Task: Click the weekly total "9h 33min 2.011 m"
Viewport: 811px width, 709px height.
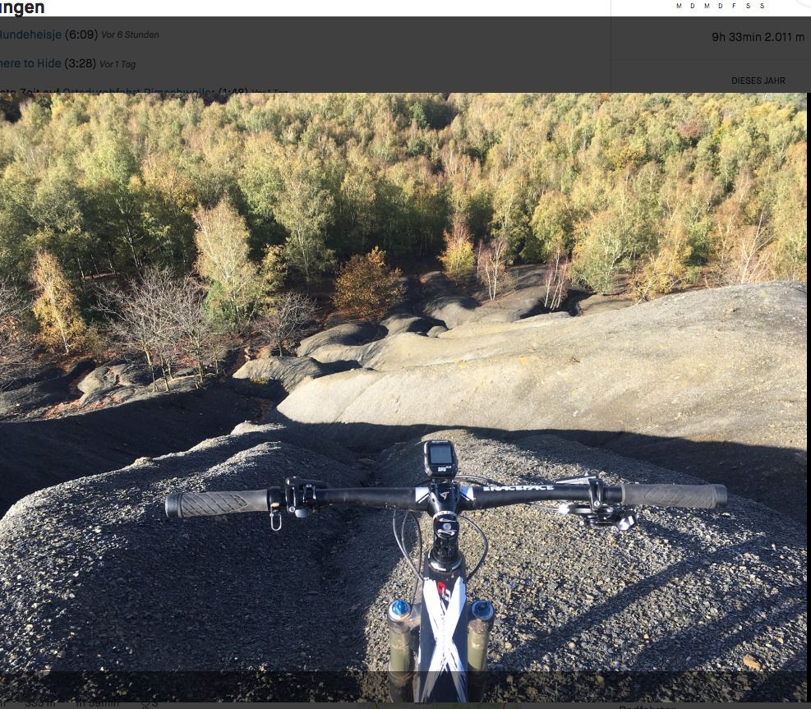Action: click(x=758, y=37)
